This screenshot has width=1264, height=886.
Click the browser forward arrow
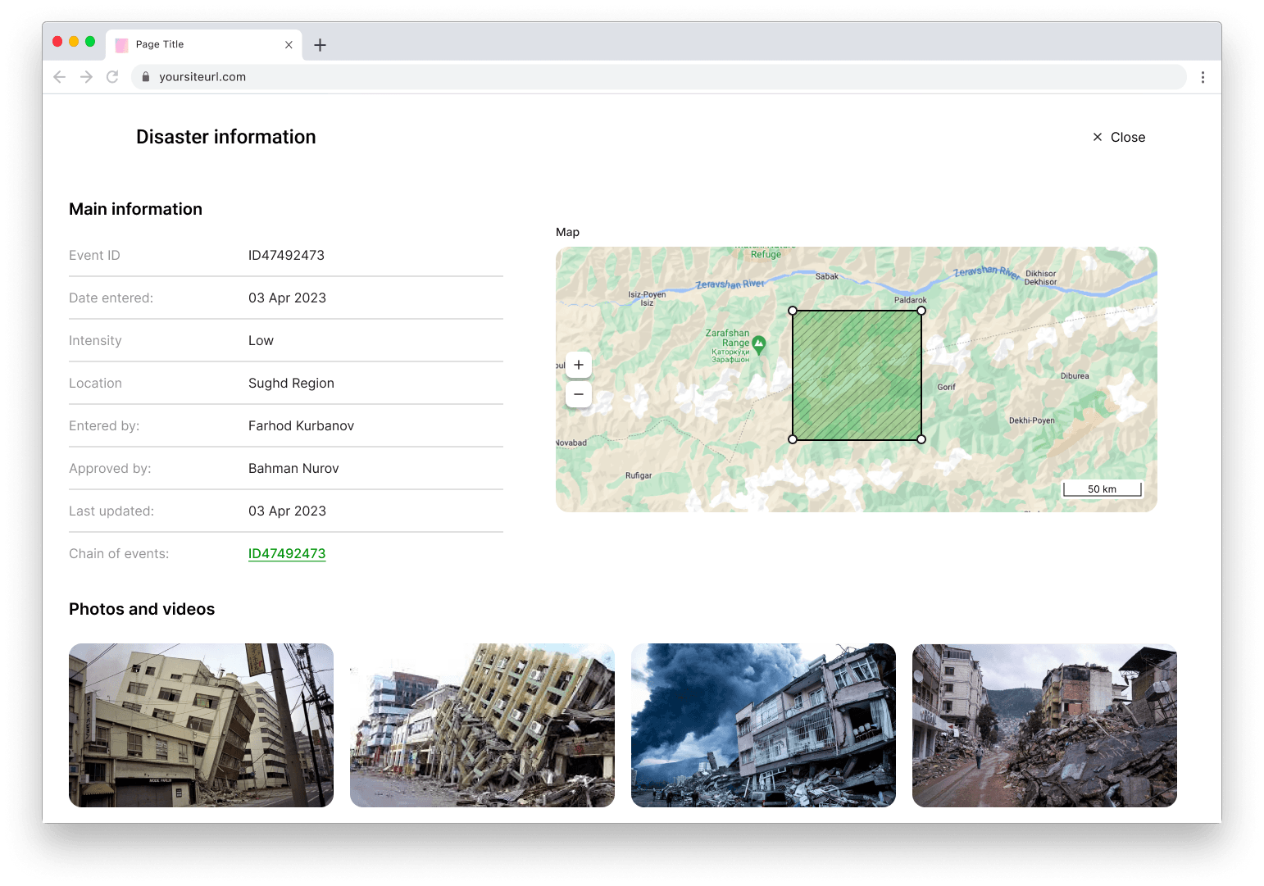86,77
